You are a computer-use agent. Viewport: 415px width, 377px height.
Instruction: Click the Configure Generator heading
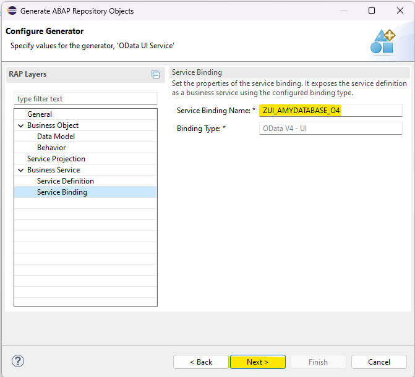[45, 32]
